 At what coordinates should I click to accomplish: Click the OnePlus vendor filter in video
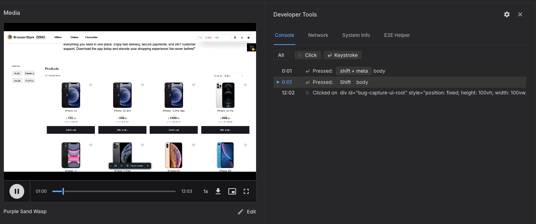tap(30, 80)
